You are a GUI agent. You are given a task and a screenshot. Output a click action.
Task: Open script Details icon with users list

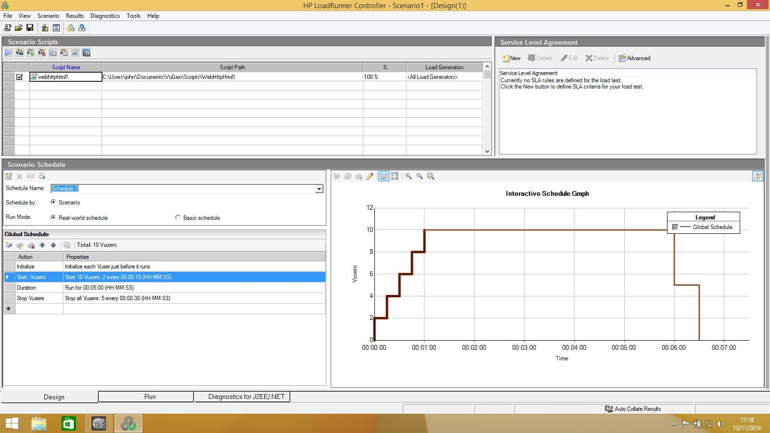[x=64, y=52]
